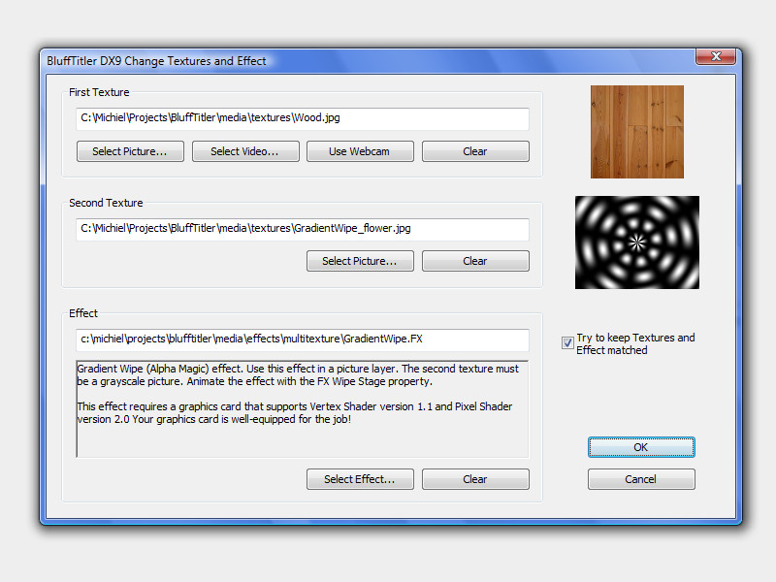Clear the Effect path
The width and height of the screenshot is (776, 582).
point(475,479)
